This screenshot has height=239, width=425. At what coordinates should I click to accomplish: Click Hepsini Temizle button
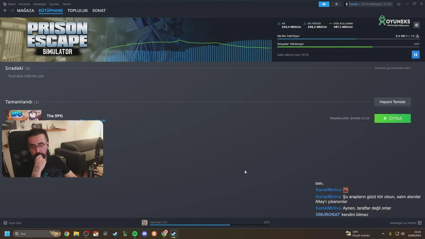click(x=392, y=102)
